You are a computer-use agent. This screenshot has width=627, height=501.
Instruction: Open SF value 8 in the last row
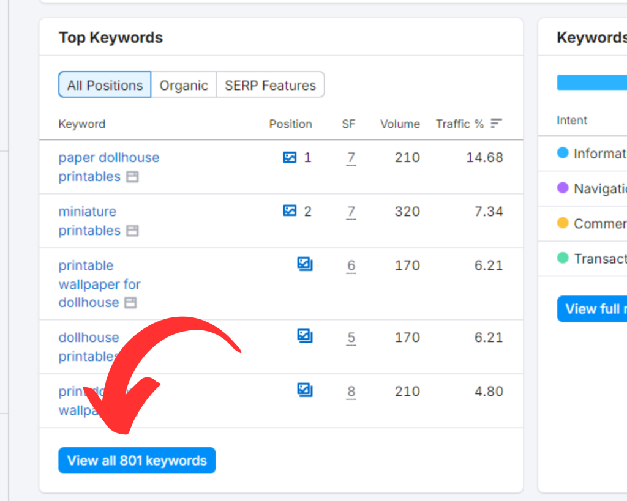(351, 391)
